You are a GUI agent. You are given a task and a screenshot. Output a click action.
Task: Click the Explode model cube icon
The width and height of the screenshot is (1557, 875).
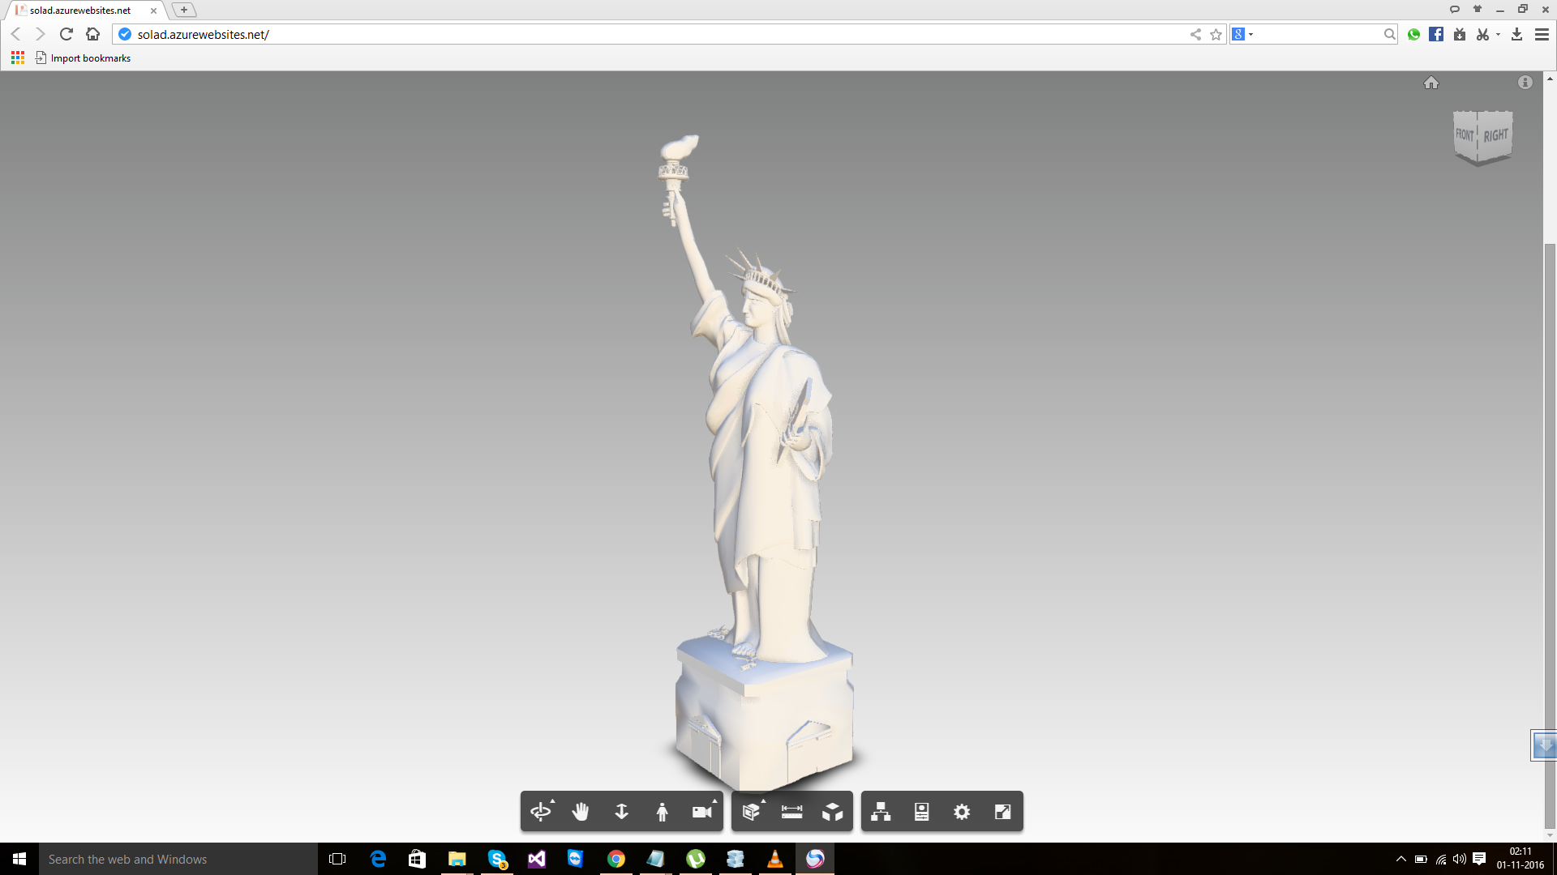pos(832,812)
